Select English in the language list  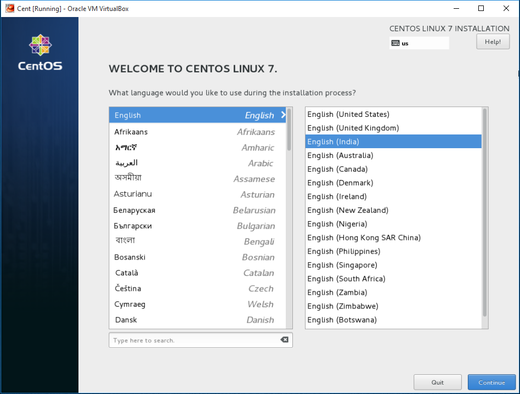coord(197,115)
